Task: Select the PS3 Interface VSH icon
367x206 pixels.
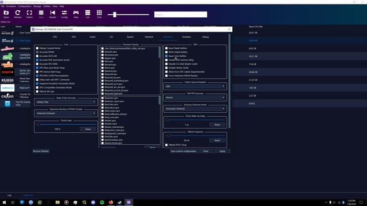Action: click(x=7, y=104)
